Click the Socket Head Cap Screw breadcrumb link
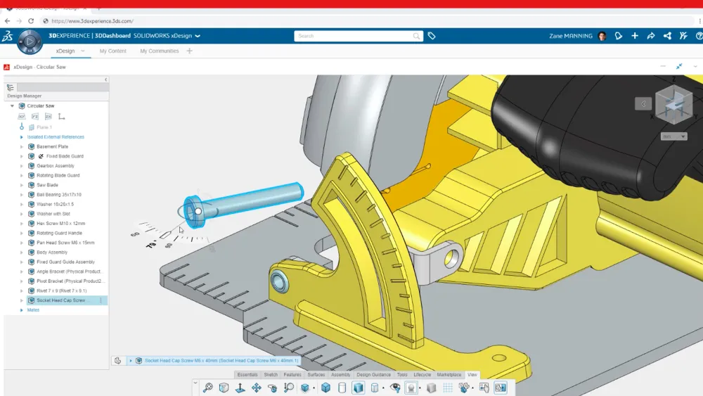The width and height of the screenshot is (703, 396). click(221, 361)
